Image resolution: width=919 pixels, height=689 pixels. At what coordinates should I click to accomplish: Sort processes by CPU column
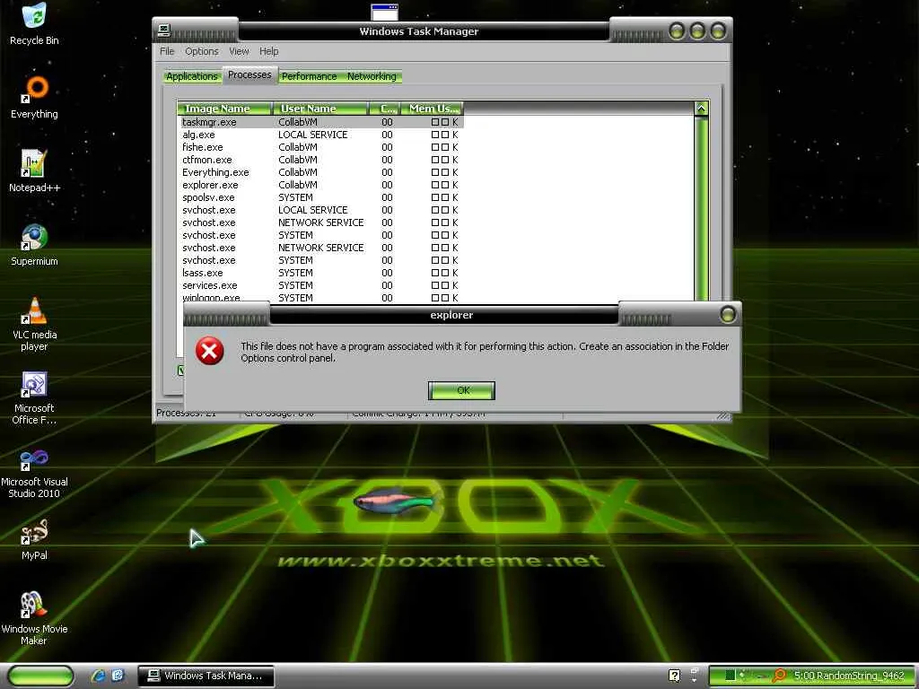click(x=384, y=109)
